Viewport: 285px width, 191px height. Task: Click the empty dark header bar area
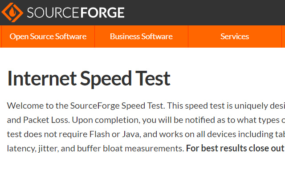click(x=205, y=12)
